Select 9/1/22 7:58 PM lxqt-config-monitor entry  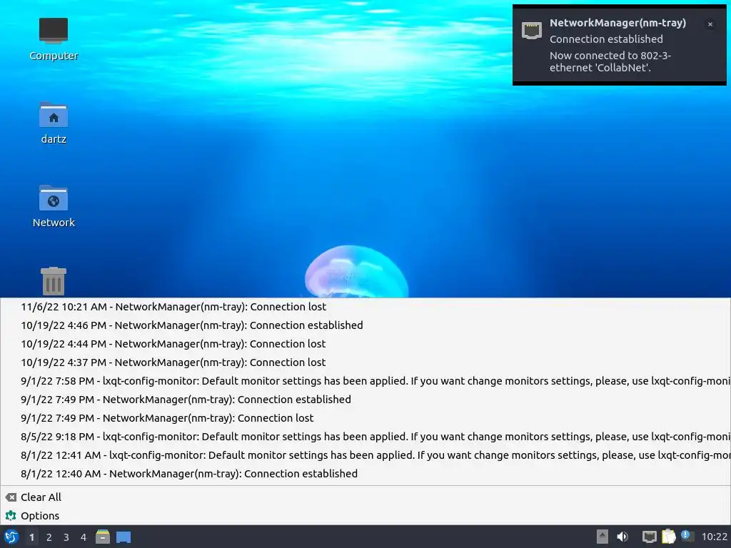click(x=365, y=381)
